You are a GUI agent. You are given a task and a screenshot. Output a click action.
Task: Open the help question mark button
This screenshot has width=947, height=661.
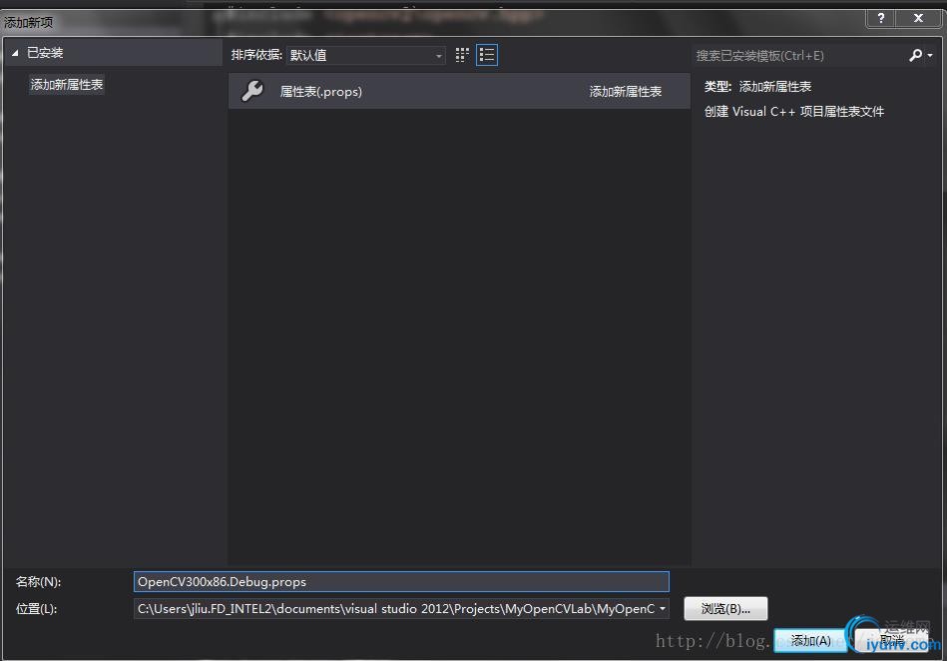(881, 18)
